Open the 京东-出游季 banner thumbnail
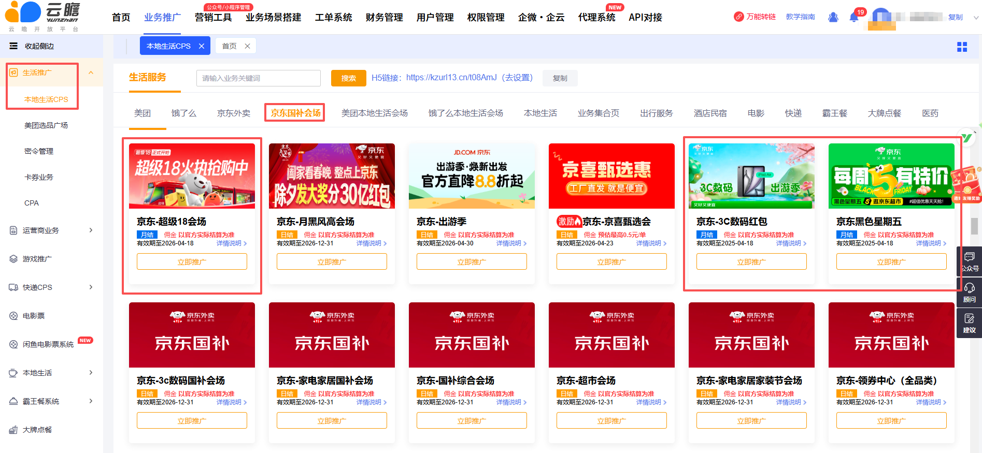The height and width of the screenshot is (453, 982). [x=472, y=176]
